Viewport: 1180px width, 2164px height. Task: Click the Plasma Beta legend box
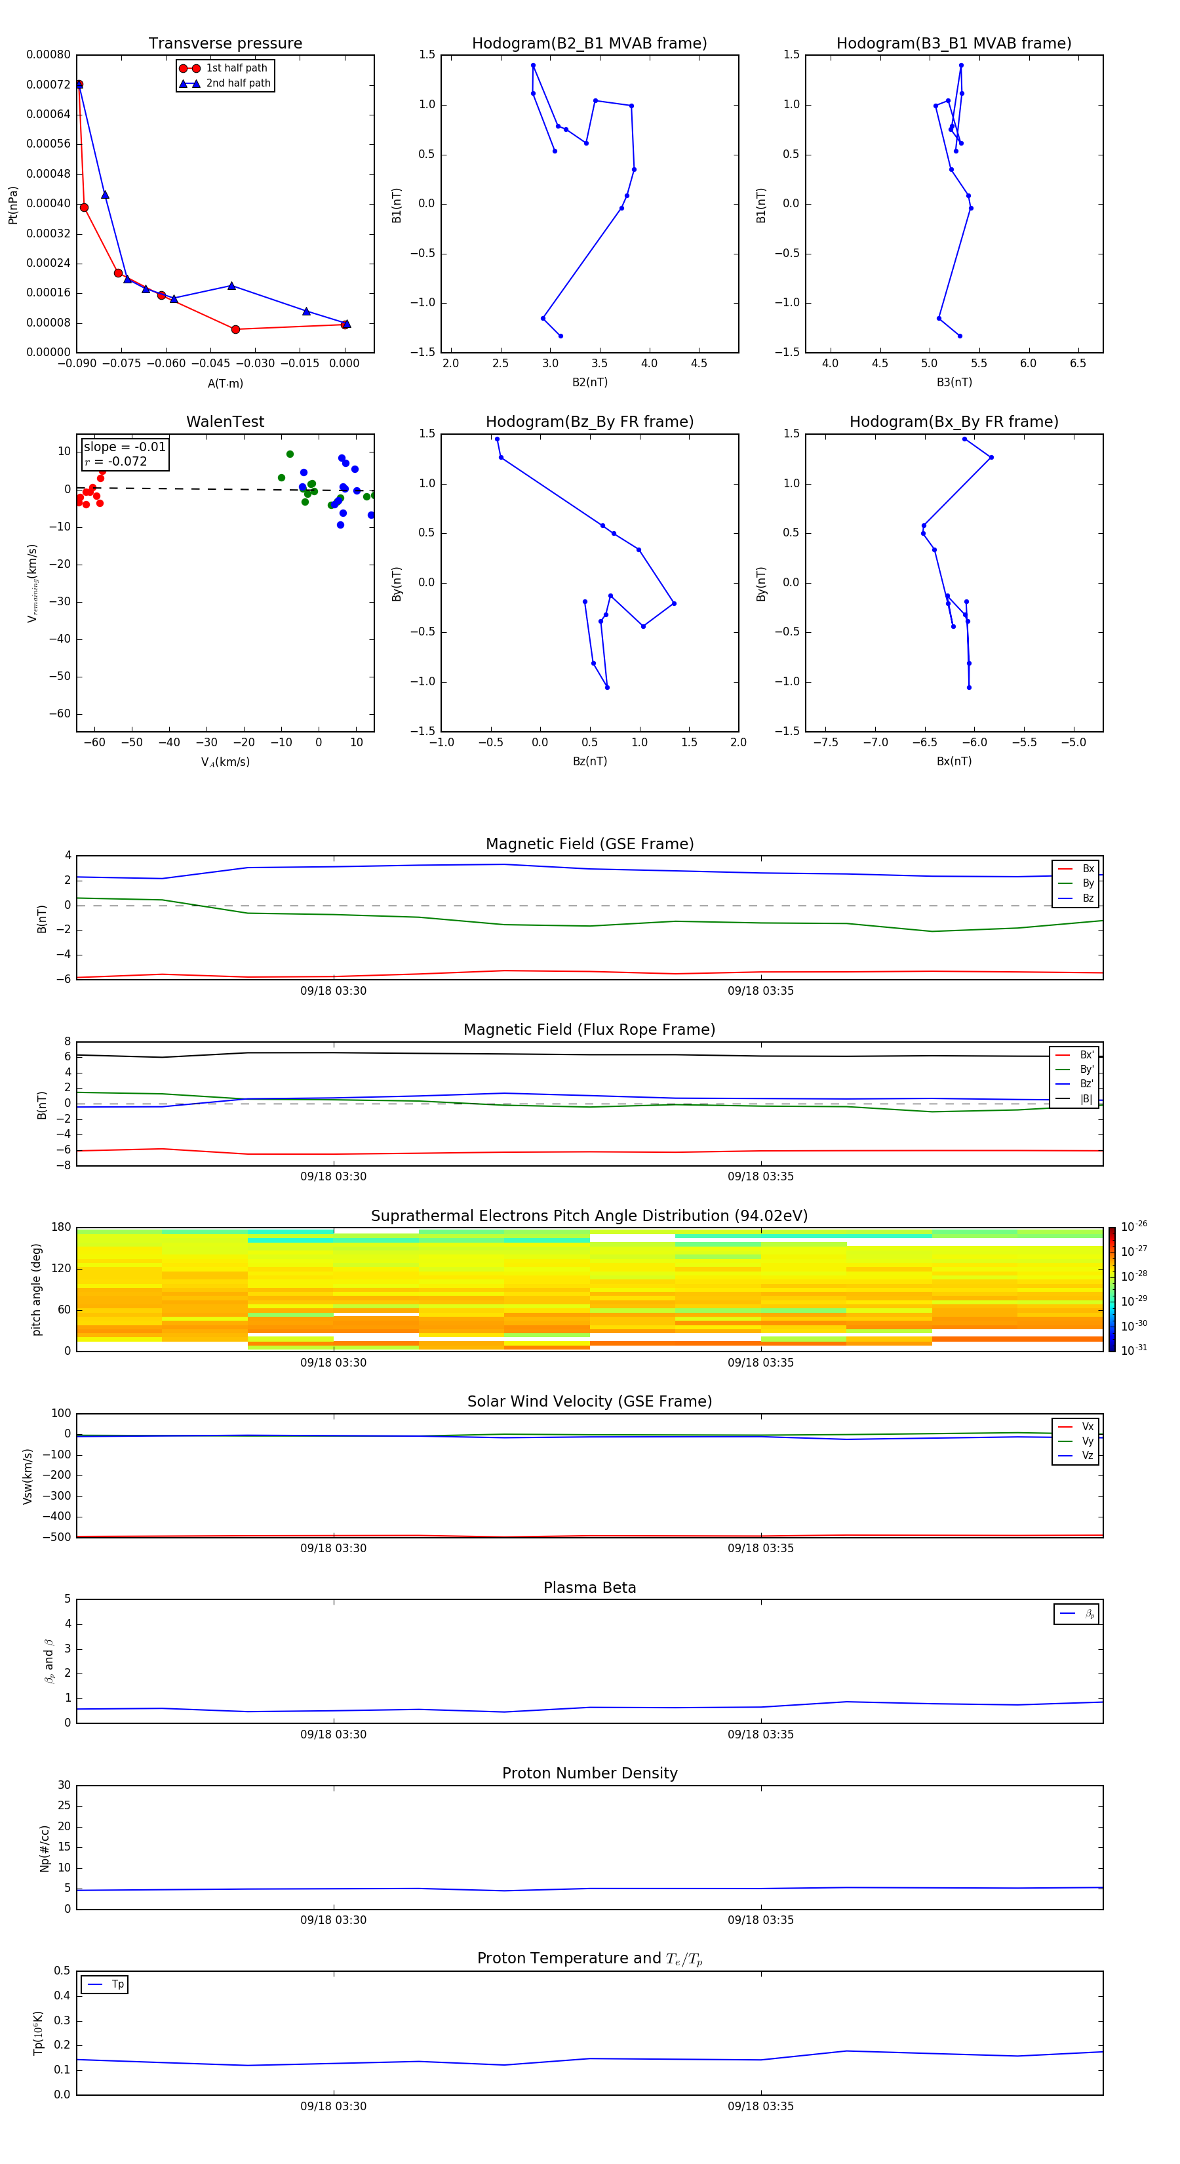coord(1076,1614)
